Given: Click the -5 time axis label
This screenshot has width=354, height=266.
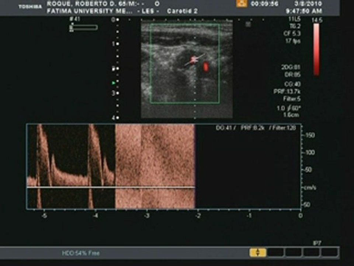Looking at the screenshot, I should 44,215.
